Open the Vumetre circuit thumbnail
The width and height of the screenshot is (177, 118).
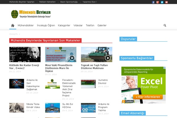(x=88, y=83)
